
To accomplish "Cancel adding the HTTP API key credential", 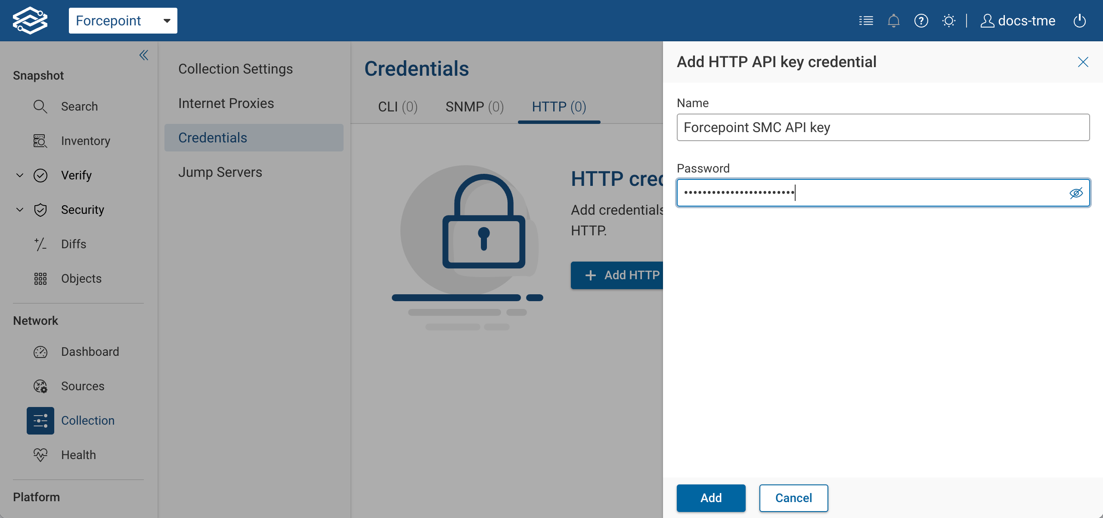I will 793,498.
